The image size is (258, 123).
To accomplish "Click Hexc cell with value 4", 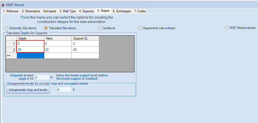I will click(58, 44).
